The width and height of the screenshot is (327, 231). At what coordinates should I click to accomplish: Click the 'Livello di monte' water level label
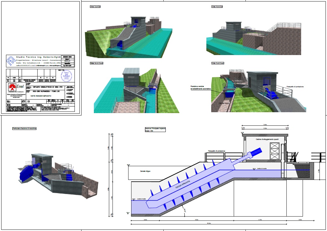[262, 168]
